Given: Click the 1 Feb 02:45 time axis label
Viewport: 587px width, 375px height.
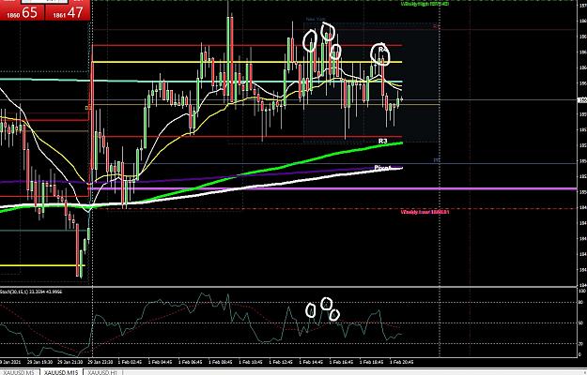Looking at the screenshot, I should coord(130,362).
